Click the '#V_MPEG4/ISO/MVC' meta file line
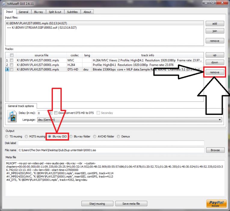The width and height of the screenshot is (230, 211). coord(60,173)
